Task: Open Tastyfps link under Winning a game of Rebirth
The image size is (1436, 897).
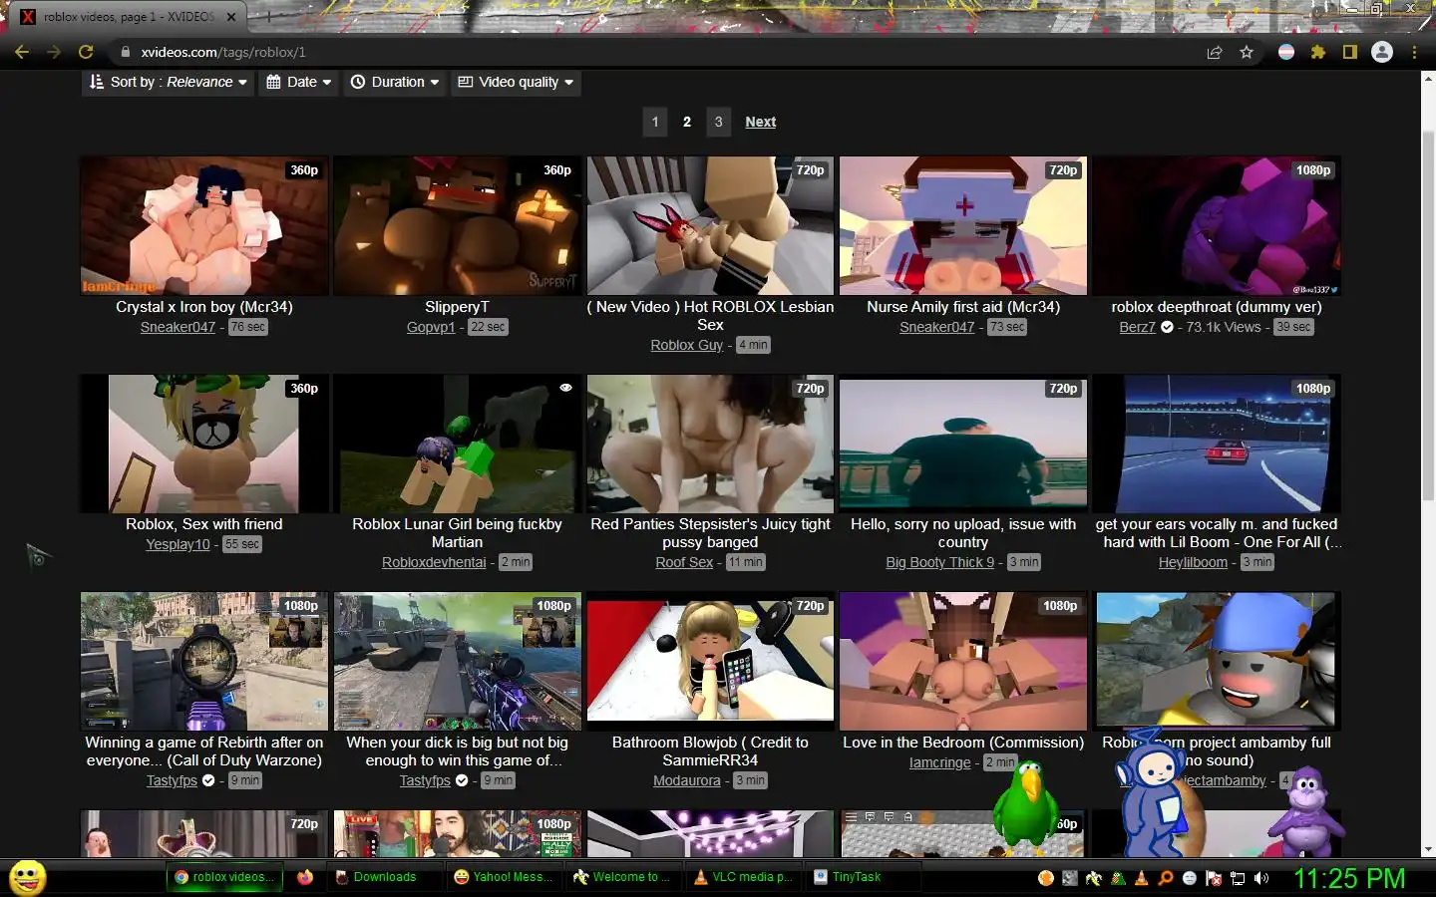Action: (x=172, y=780)
